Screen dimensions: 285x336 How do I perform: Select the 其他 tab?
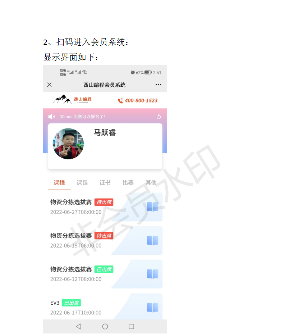coord(151,183)
